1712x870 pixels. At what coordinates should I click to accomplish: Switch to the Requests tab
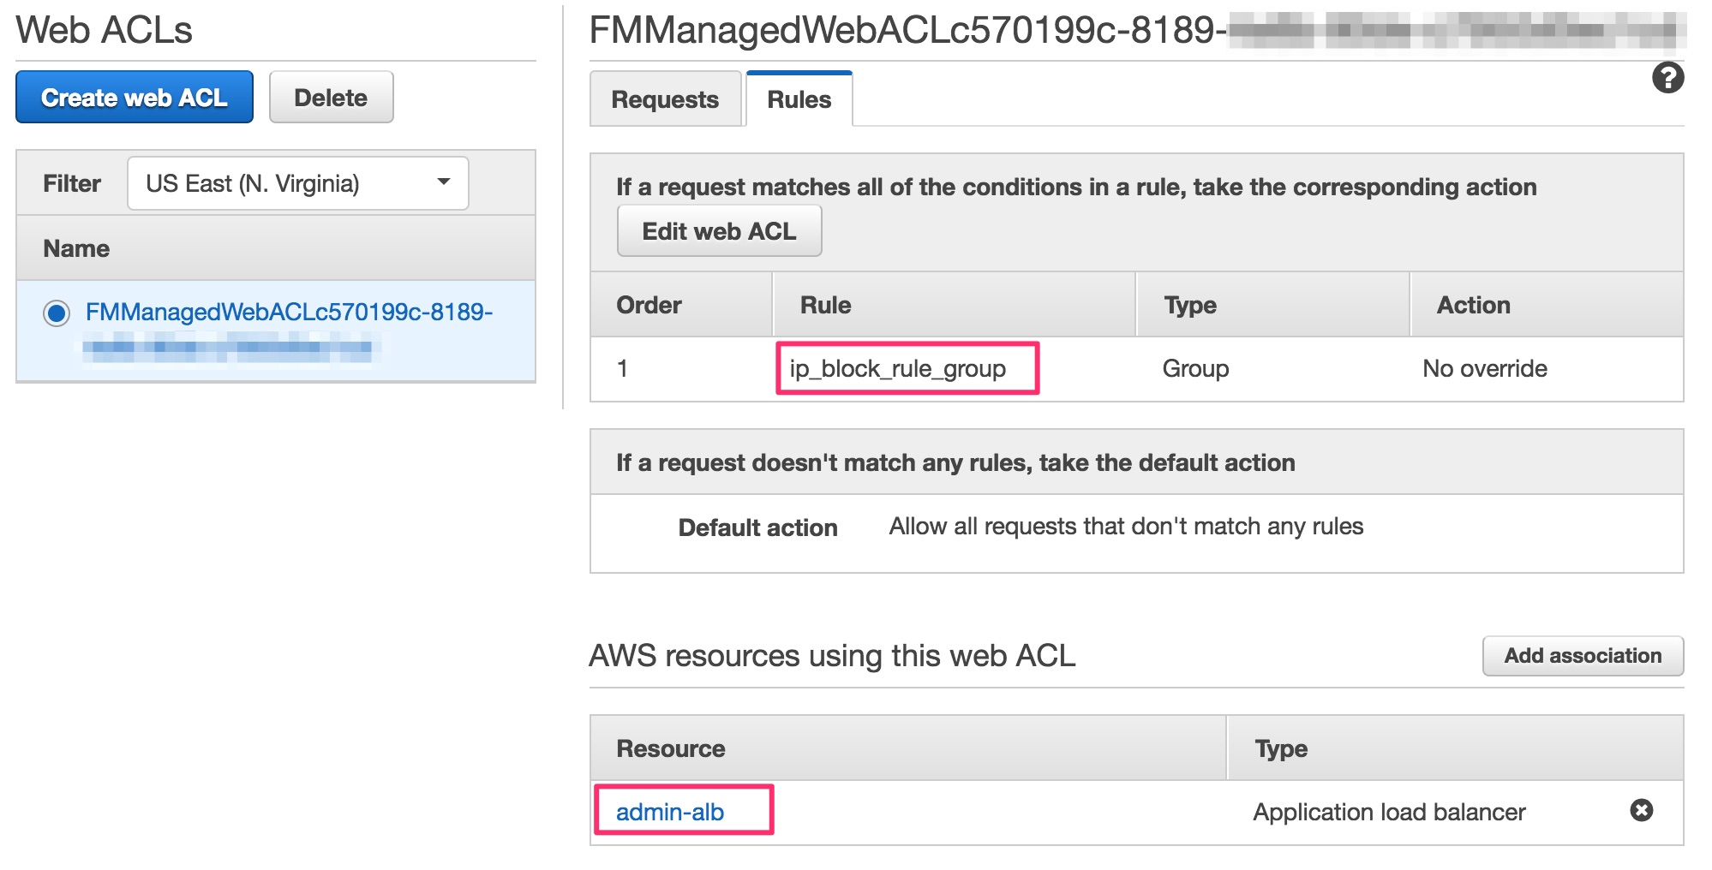click(x=665, y=99)
